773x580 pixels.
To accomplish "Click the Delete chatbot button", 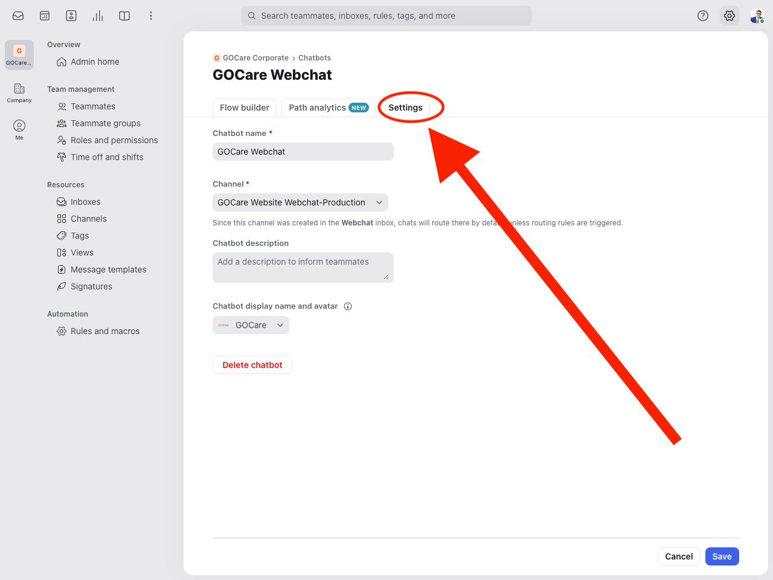I will (252, 365).
